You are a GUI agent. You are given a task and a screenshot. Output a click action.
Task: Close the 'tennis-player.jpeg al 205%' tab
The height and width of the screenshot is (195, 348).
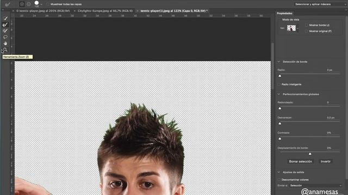(13, 11)
